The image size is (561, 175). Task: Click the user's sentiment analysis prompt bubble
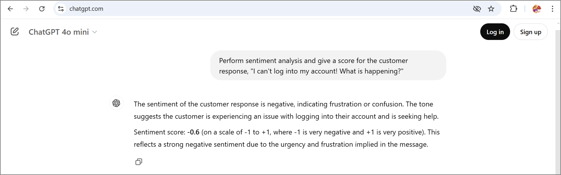328,66
